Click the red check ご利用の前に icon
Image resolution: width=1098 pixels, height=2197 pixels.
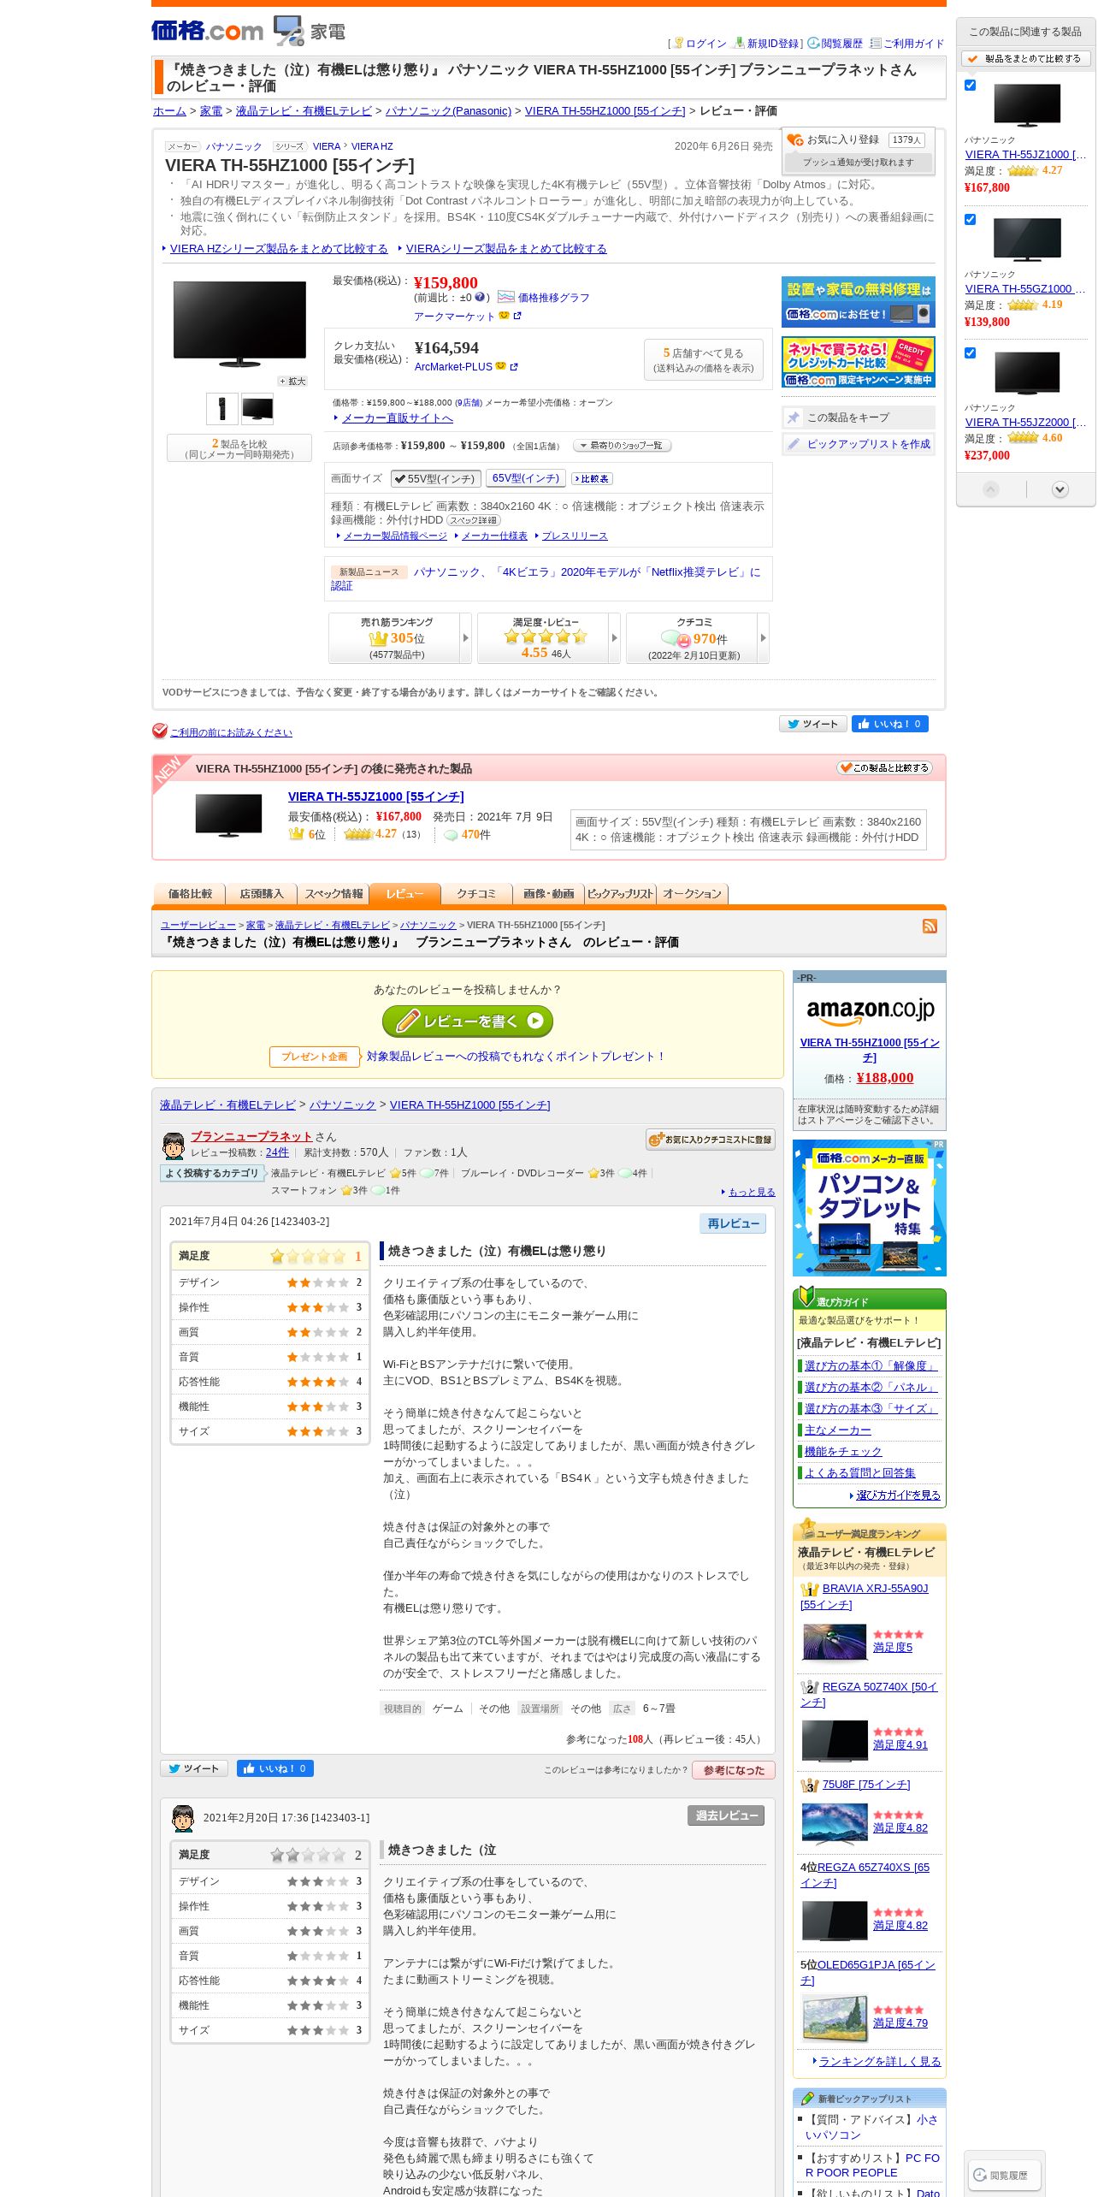(160, 731)
